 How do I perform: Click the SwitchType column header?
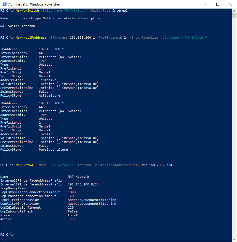click(31, 18)
